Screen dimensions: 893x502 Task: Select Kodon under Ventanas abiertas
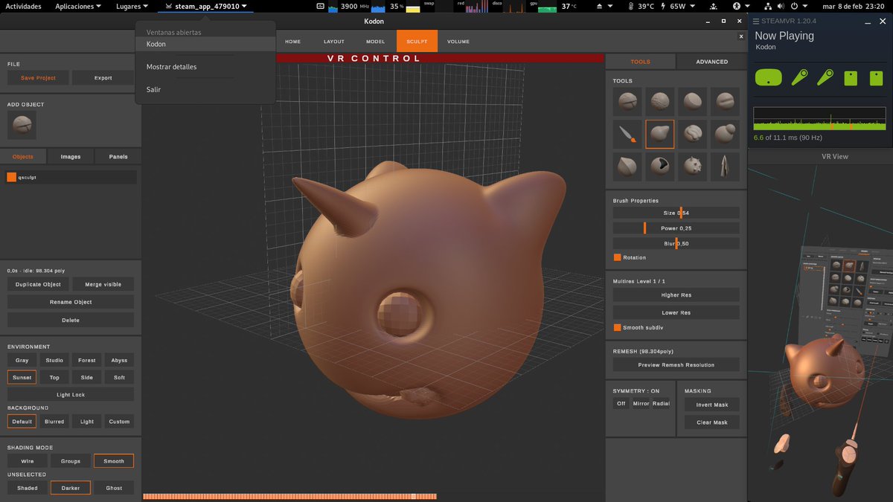[x=205, y=44]
